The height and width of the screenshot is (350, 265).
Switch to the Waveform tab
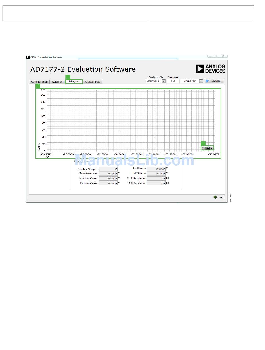(58, 82)
